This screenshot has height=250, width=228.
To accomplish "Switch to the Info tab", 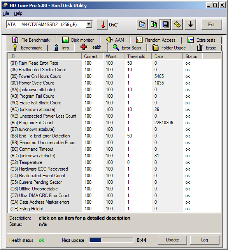I will pyautogui.click(x=61, y=48).
